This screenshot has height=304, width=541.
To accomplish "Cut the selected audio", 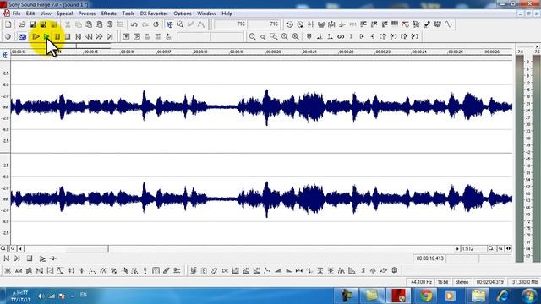I will [68, 24].
